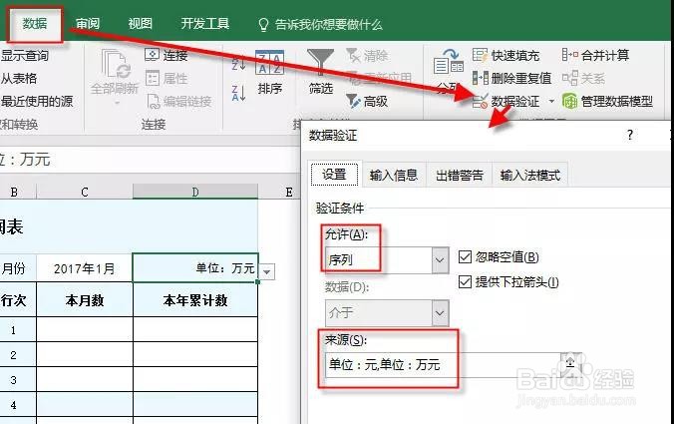The image size is (674, 424).
Task: Click the 本年累计数 header cell
Action: 195,300
